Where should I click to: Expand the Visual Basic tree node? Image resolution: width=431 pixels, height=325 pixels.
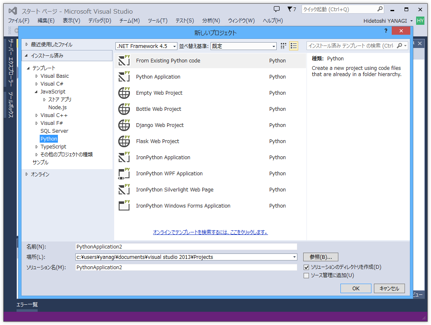pos(36,76)
